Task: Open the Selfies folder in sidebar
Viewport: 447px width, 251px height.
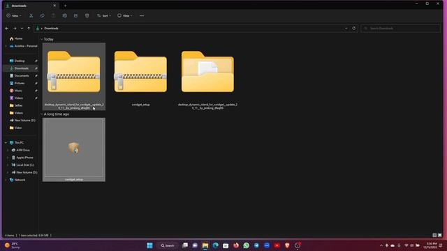Action: (19, 105)
